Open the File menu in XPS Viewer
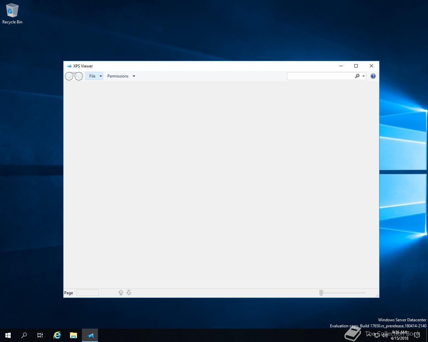Image resolution: width=428 pixels, height=342 pixels. click(x=92, y=76)
